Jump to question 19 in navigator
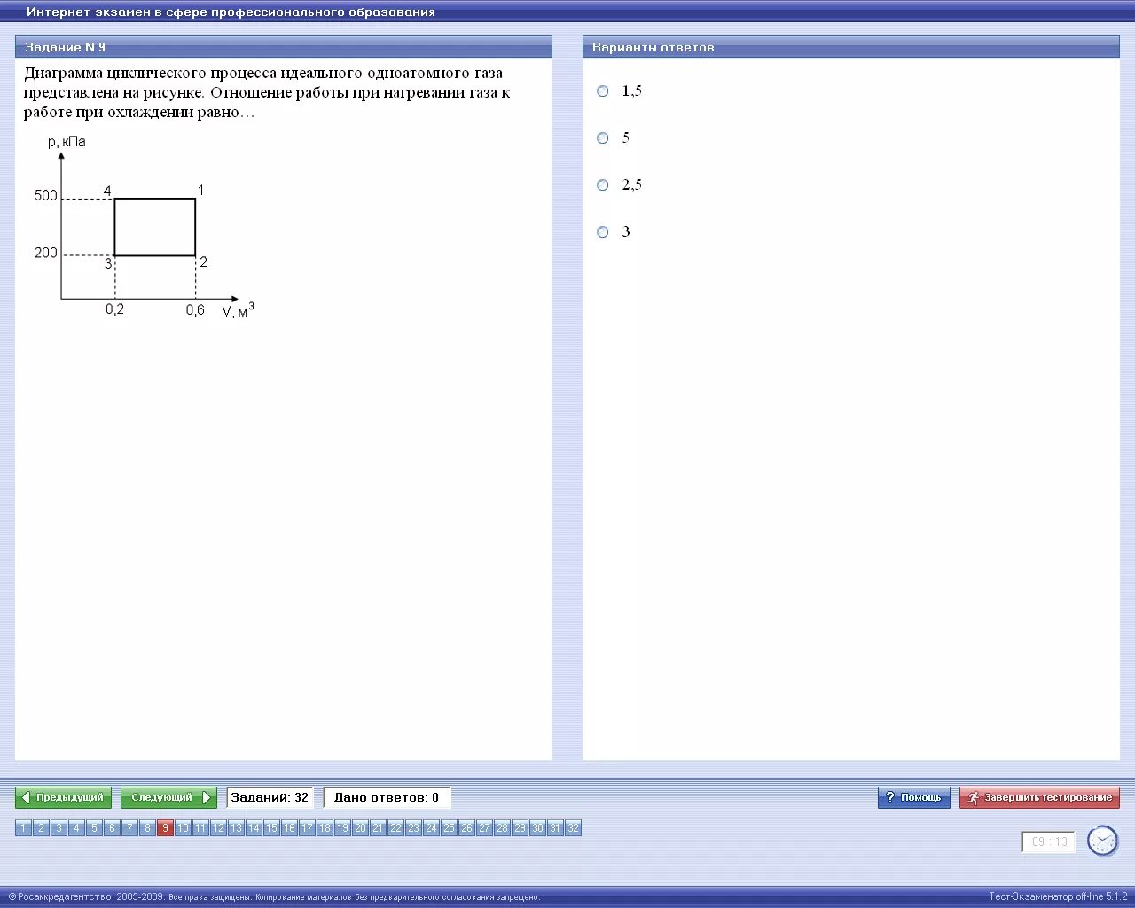1135x908 pixels. coord(342,828)
